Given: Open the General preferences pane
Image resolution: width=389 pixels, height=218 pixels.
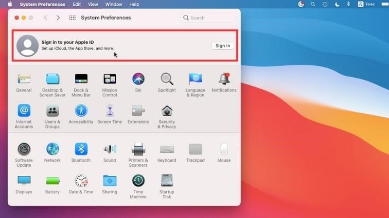Looking at the screenshot, I should [x=24, y=83].
